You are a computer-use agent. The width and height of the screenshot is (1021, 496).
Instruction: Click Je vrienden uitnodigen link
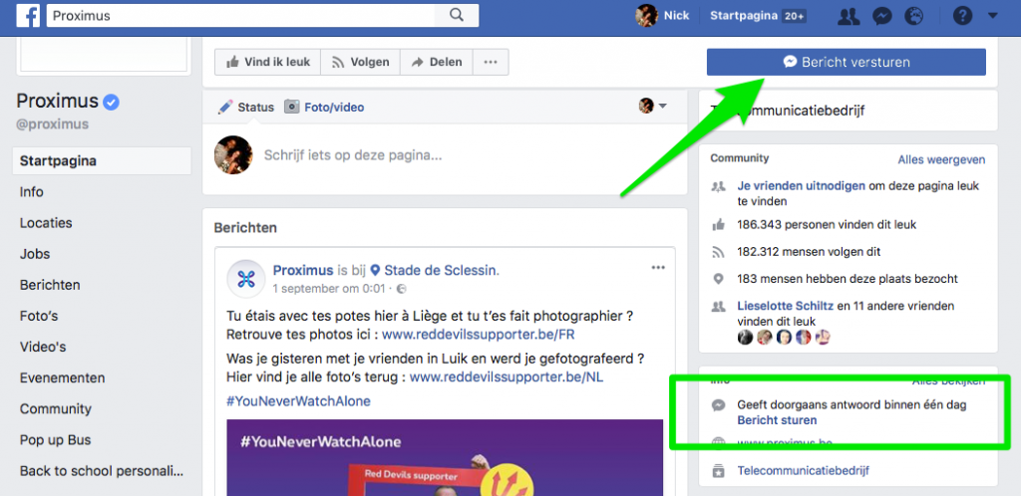click(801, 186)
